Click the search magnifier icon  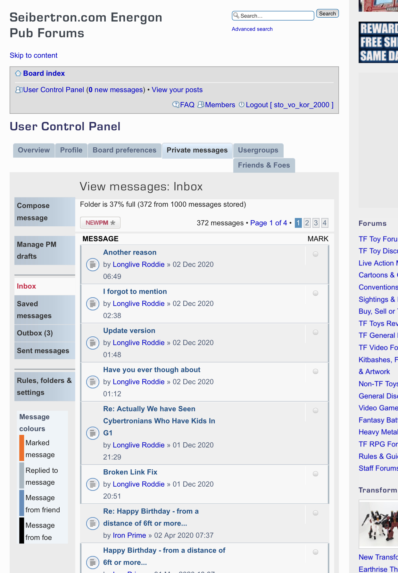coord(236,15)
